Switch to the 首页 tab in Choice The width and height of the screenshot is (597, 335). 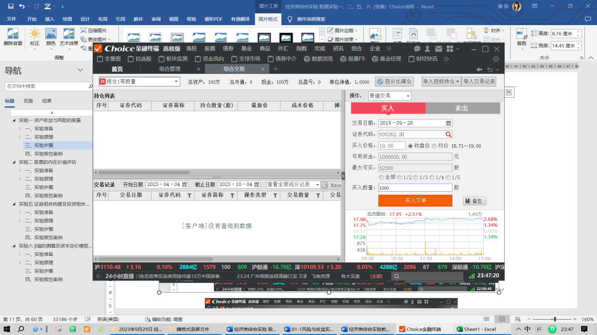(117, 69)
